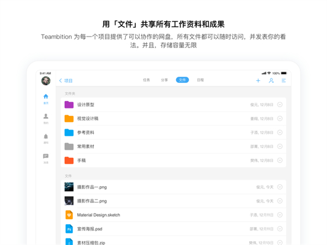
Task: Open file Material Design.sketch
Action: click(x=99, y=215)
